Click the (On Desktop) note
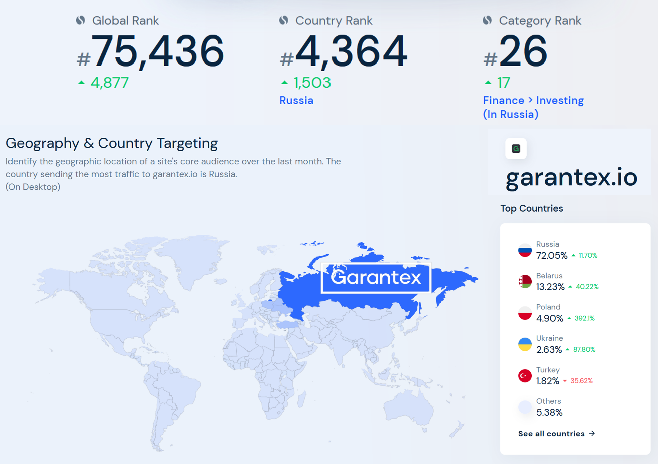The width and height of the screenshot is (658, 464). click(33, 187)
